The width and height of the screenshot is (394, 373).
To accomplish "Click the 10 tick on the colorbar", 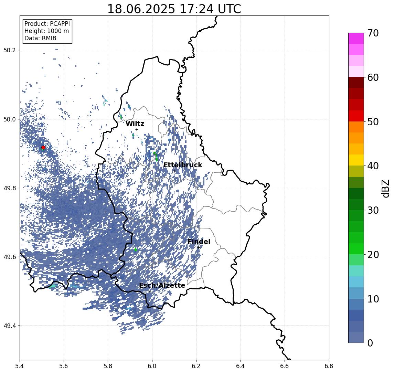I will [x=373, y=299].
